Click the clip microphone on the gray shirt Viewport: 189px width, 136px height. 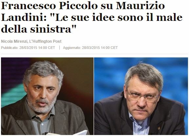pos(46,133)
